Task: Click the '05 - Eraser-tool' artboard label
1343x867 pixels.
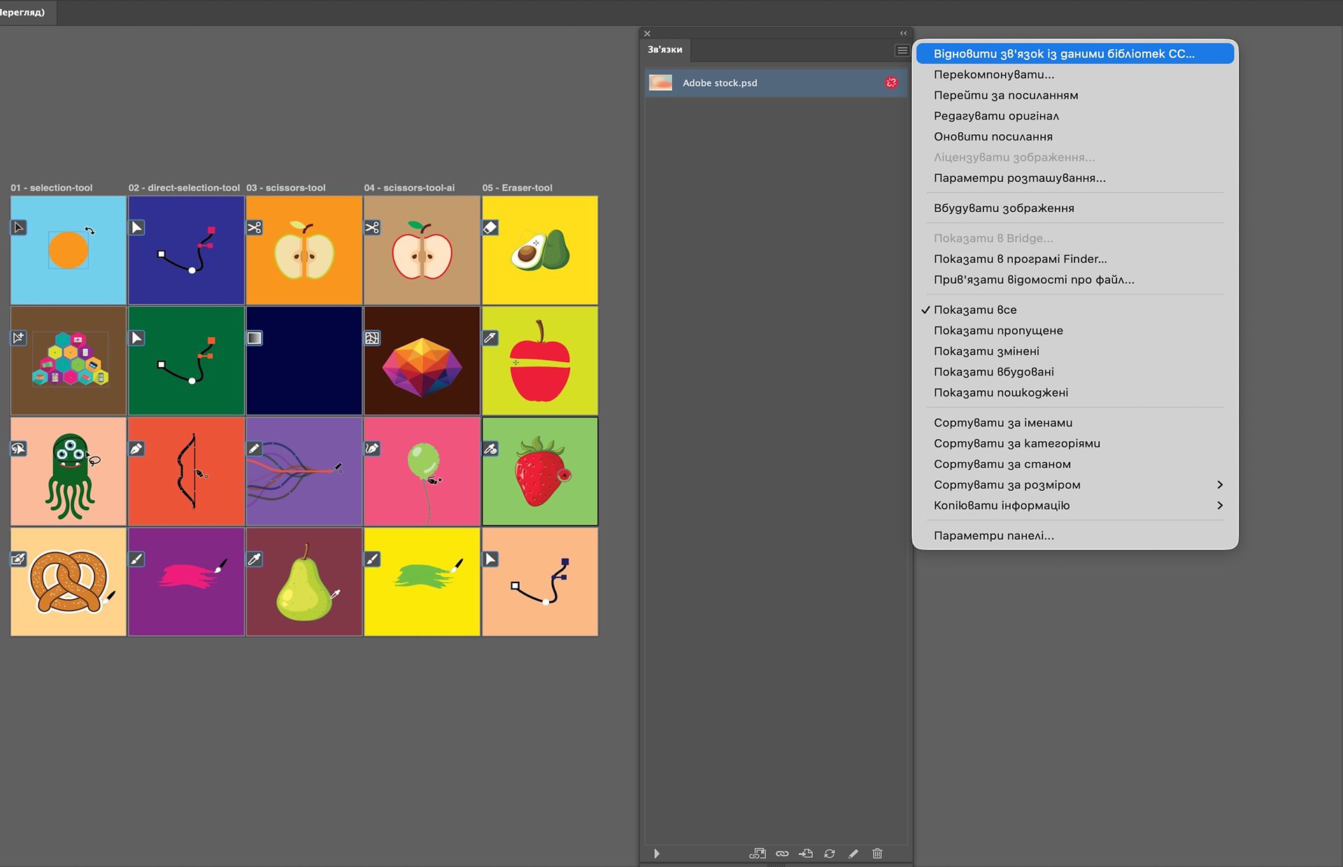Action: point(517,188)
